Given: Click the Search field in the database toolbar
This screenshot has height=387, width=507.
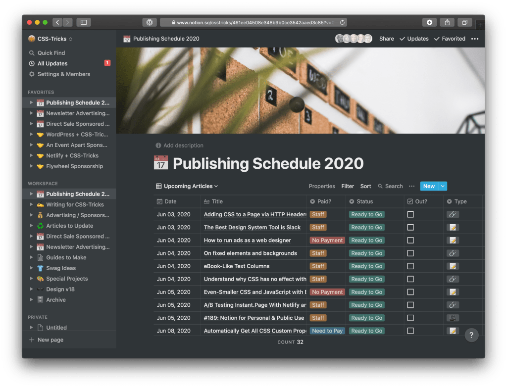Looking at the screenshot, I should [x=390, y=186].
